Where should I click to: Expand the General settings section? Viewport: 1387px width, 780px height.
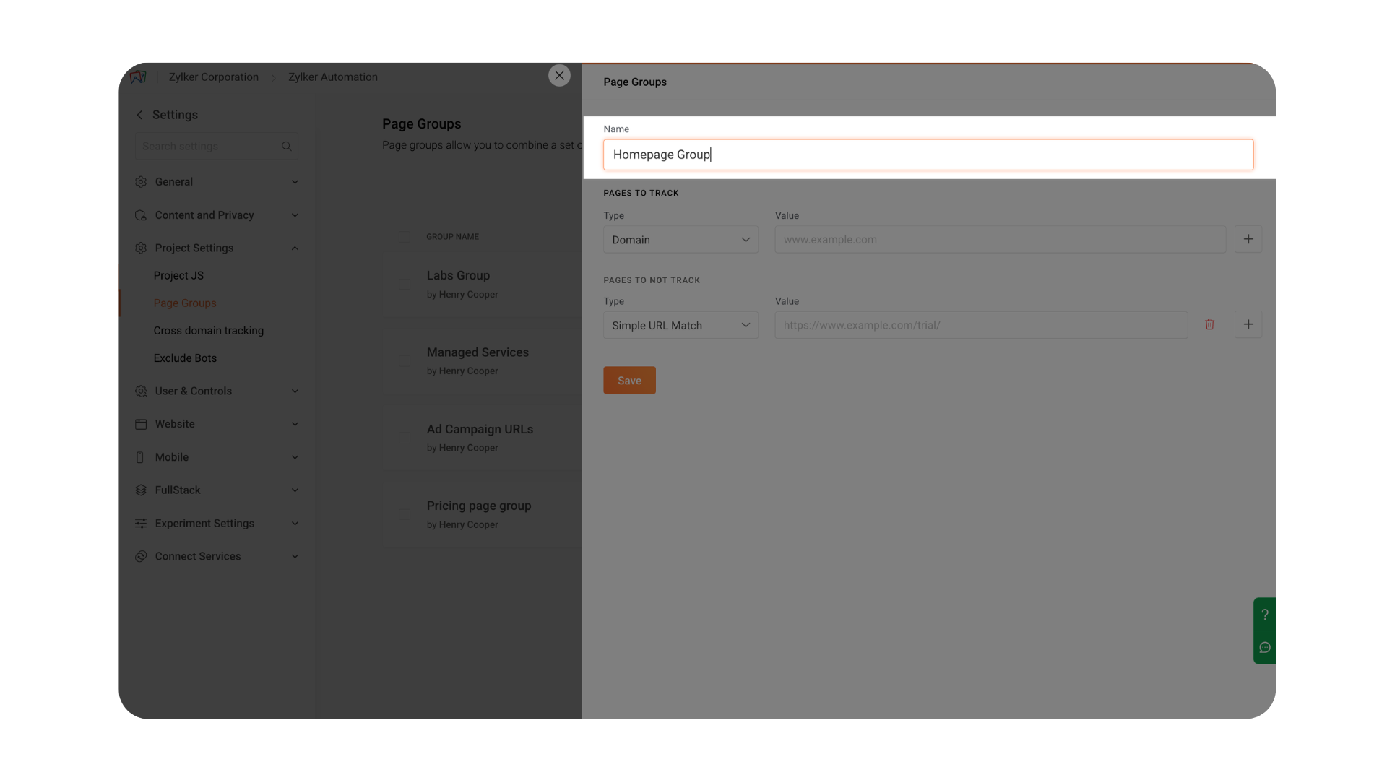point(216,182)
